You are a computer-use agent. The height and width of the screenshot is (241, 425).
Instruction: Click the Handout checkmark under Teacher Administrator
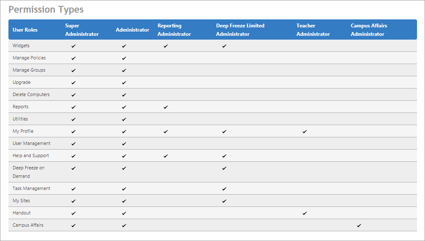click(x=305, y=213)
